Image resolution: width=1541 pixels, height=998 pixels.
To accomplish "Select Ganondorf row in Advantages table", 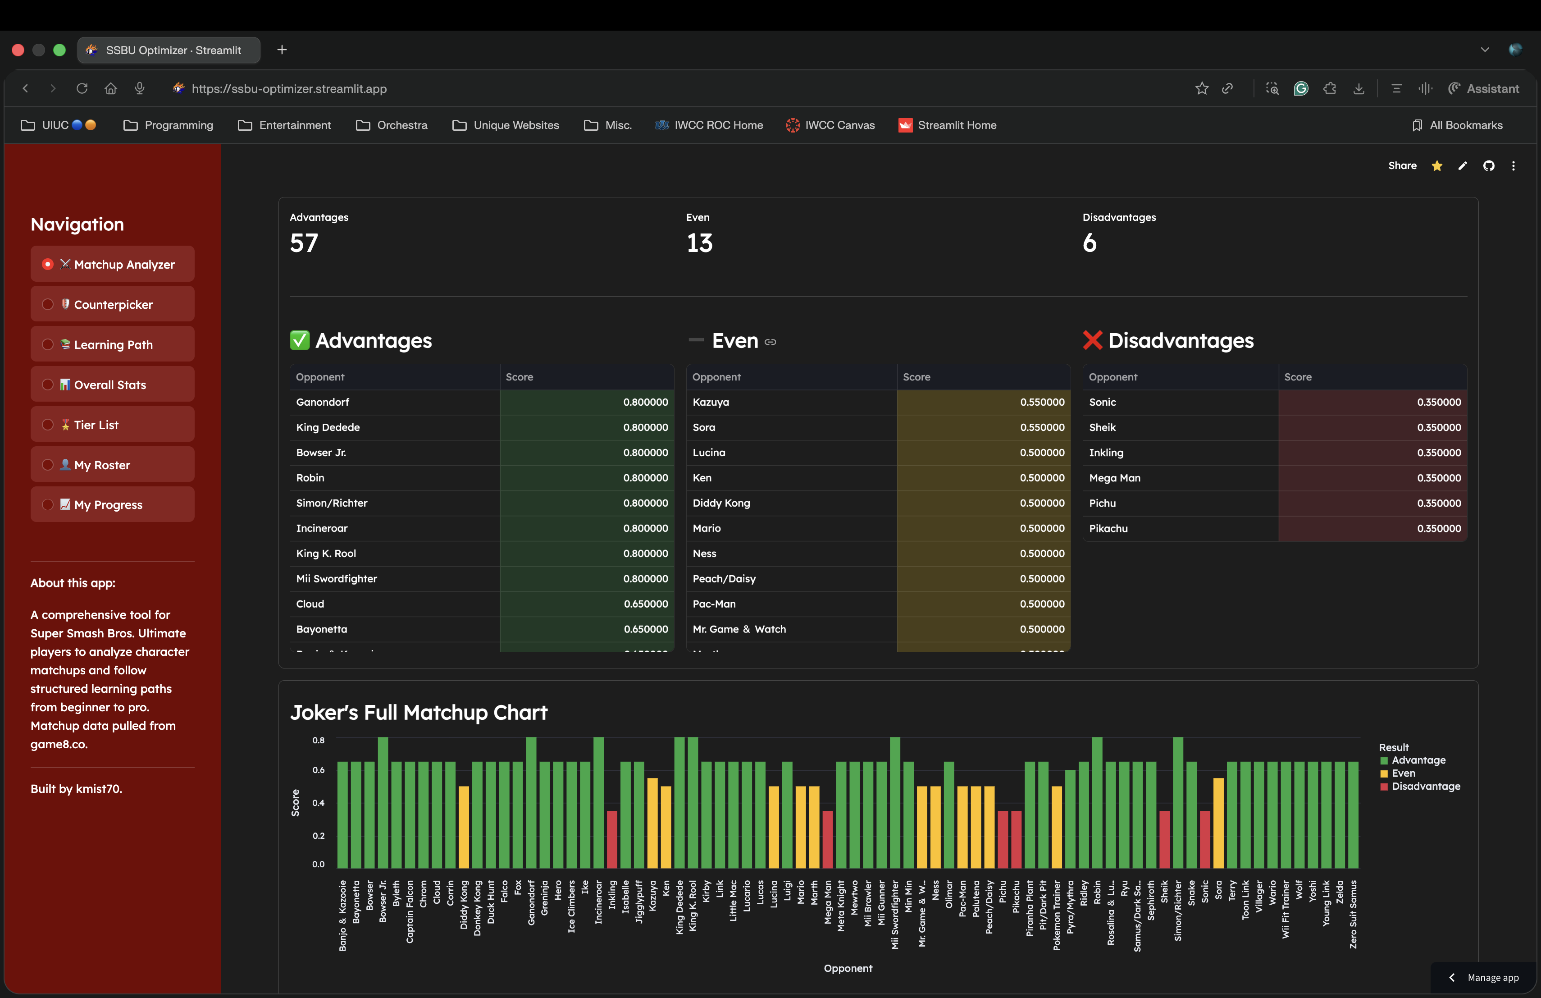I will [x=482, y=402].
